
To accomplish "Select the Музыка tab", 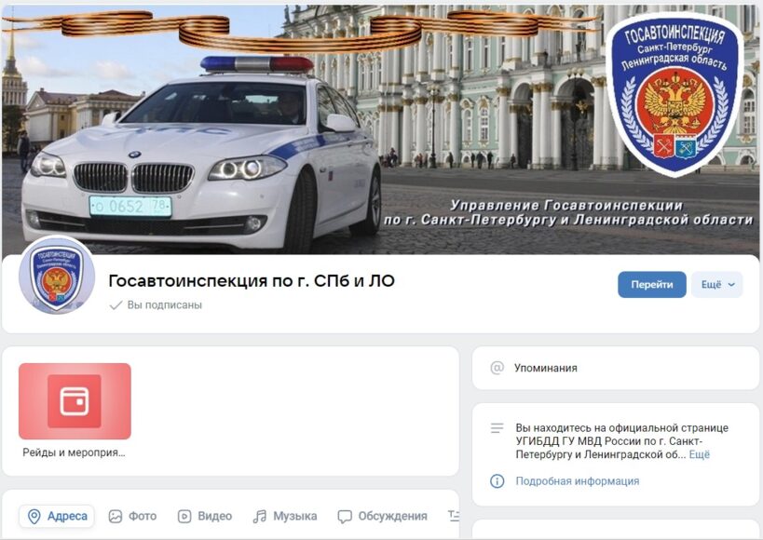I will pos(285,516).
